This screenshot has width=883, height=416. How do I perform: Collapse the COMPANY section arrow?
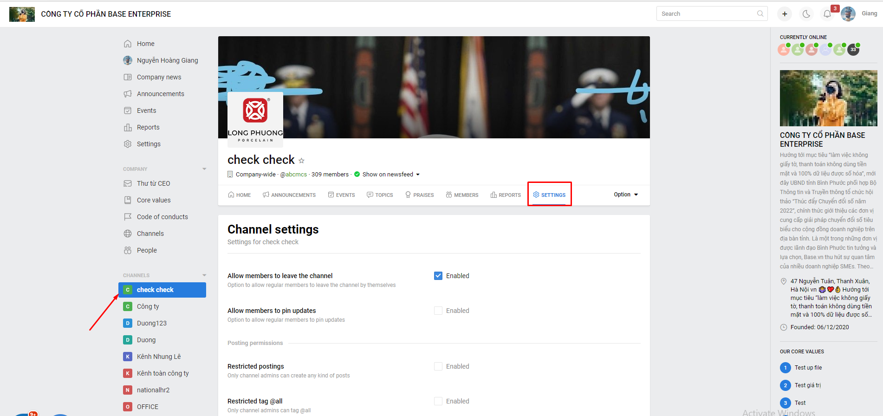204,169
